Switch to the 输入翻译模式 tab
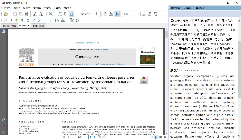 tap(9, 26)
